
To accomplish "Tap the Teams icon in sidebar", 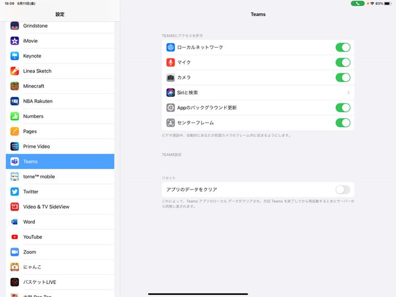I will pyautogui.click(x=14, y=161).
